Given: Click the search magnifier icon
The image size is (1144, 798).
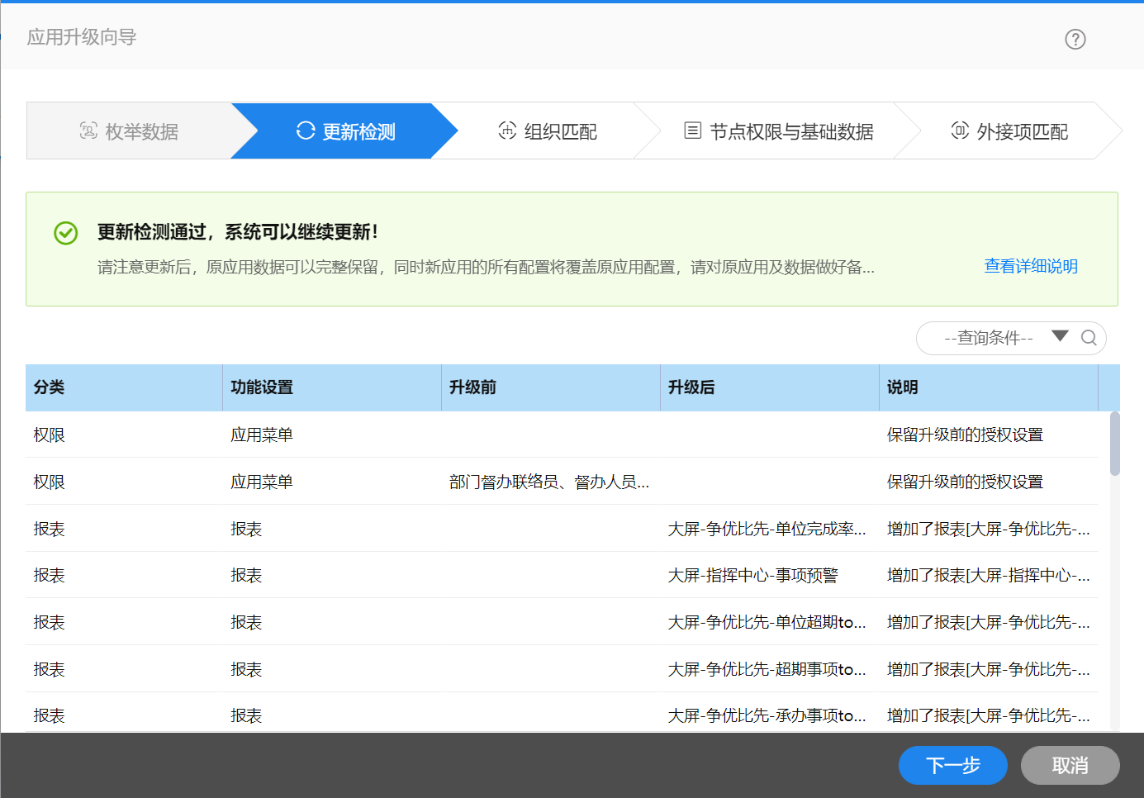Looking at the screenshot, I should pyautogui.click(x=1089, y=337).
